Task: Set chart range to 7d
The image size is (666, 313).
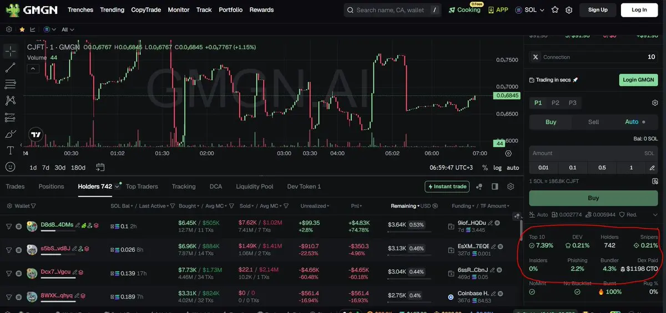Action: click(46, 167)
